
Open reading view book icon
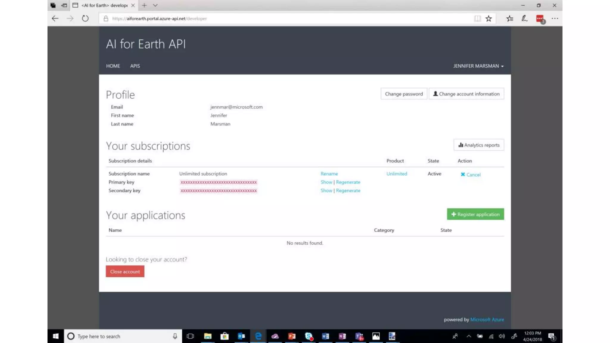[x=477, y=18]
